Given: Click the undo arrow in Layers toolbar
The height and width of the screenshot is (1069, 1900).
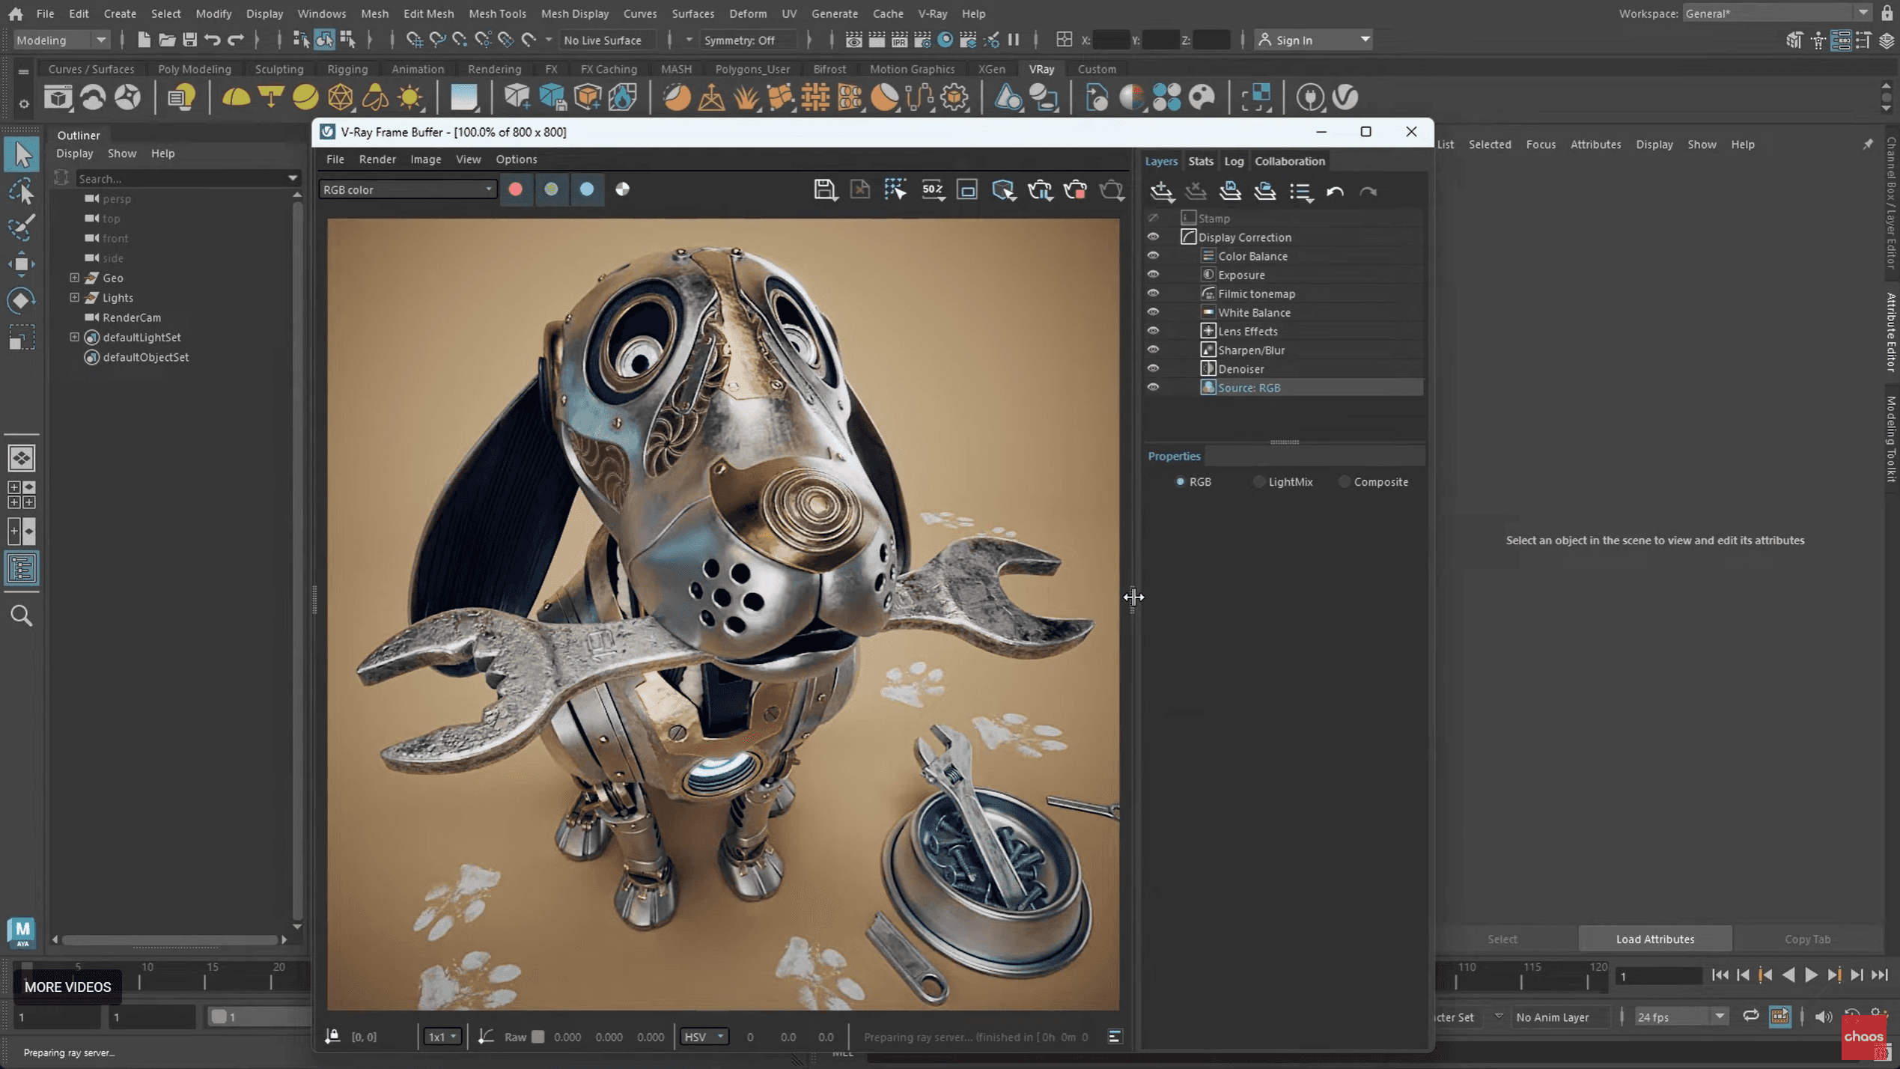Looking at the screenshot, I should 1335,192.
